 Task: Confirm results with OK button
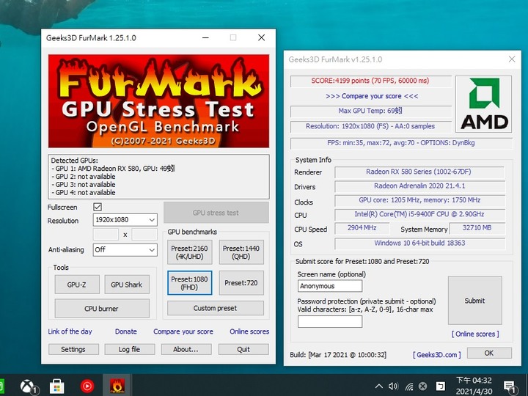489,353
